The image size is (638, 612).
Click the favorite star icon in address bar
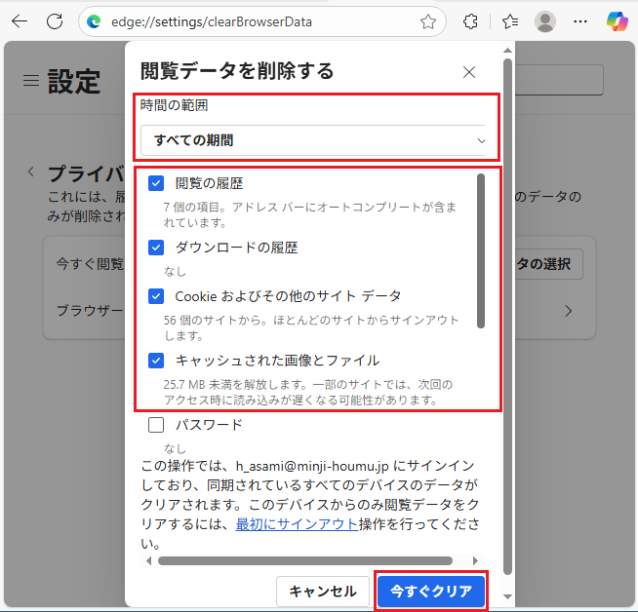427,21
